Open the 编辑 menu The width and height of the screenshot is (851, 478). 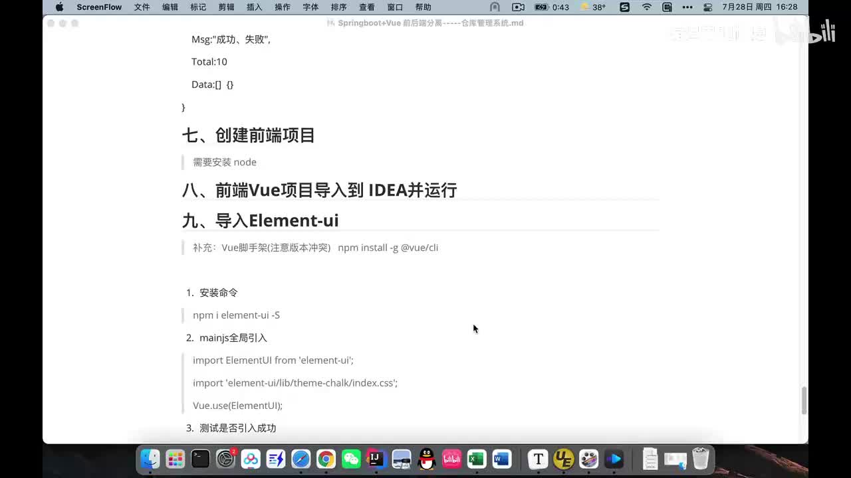coord(170,7)
